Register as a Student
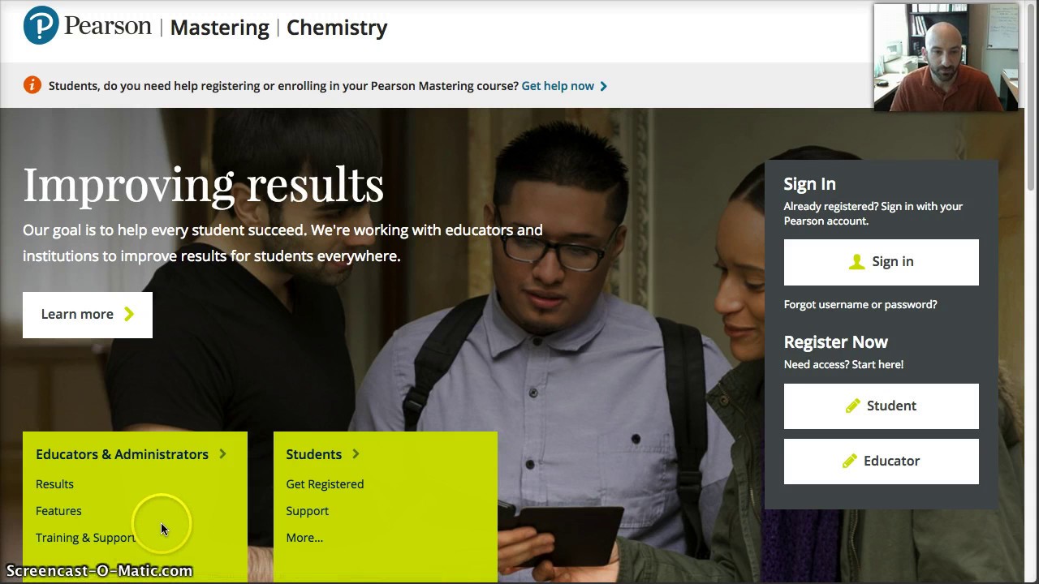Viewport: 1039px width, 584px height. pos(882,406)
